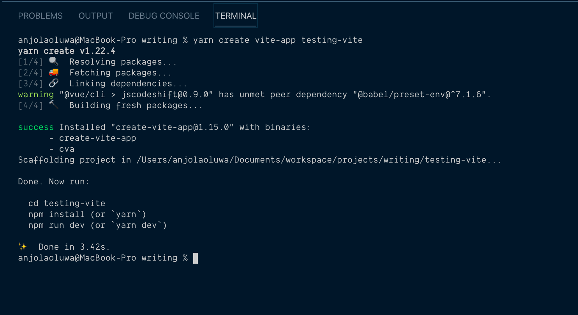View the OUTPUT panel tab
Screen dimensions: 578x315
(95, 16)
